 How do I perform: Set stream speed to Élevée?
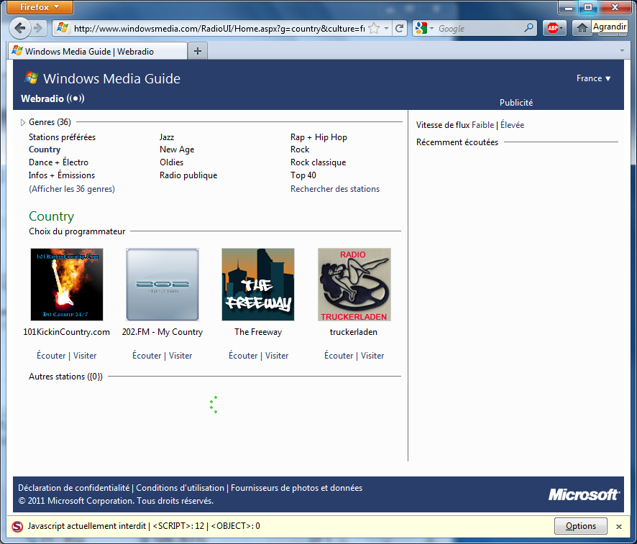(x=512, y=125)
